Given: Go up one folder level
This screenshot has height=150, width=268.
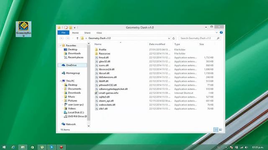Looking at the screenshot, I should click(77, 38).
